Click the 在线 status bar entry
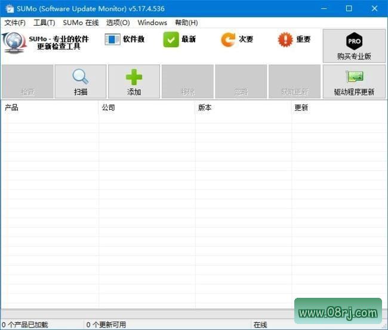 [260, 325]
